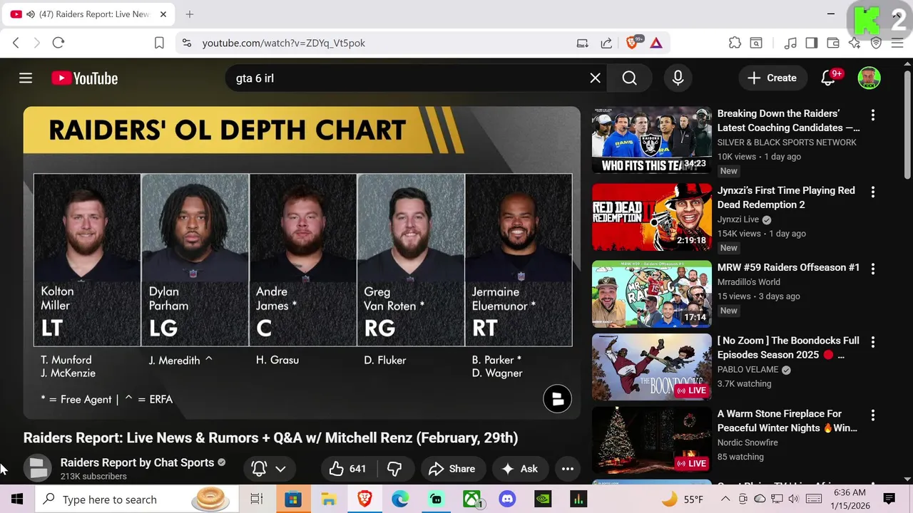Open Mrradillo's World channel link

point(749,282)
